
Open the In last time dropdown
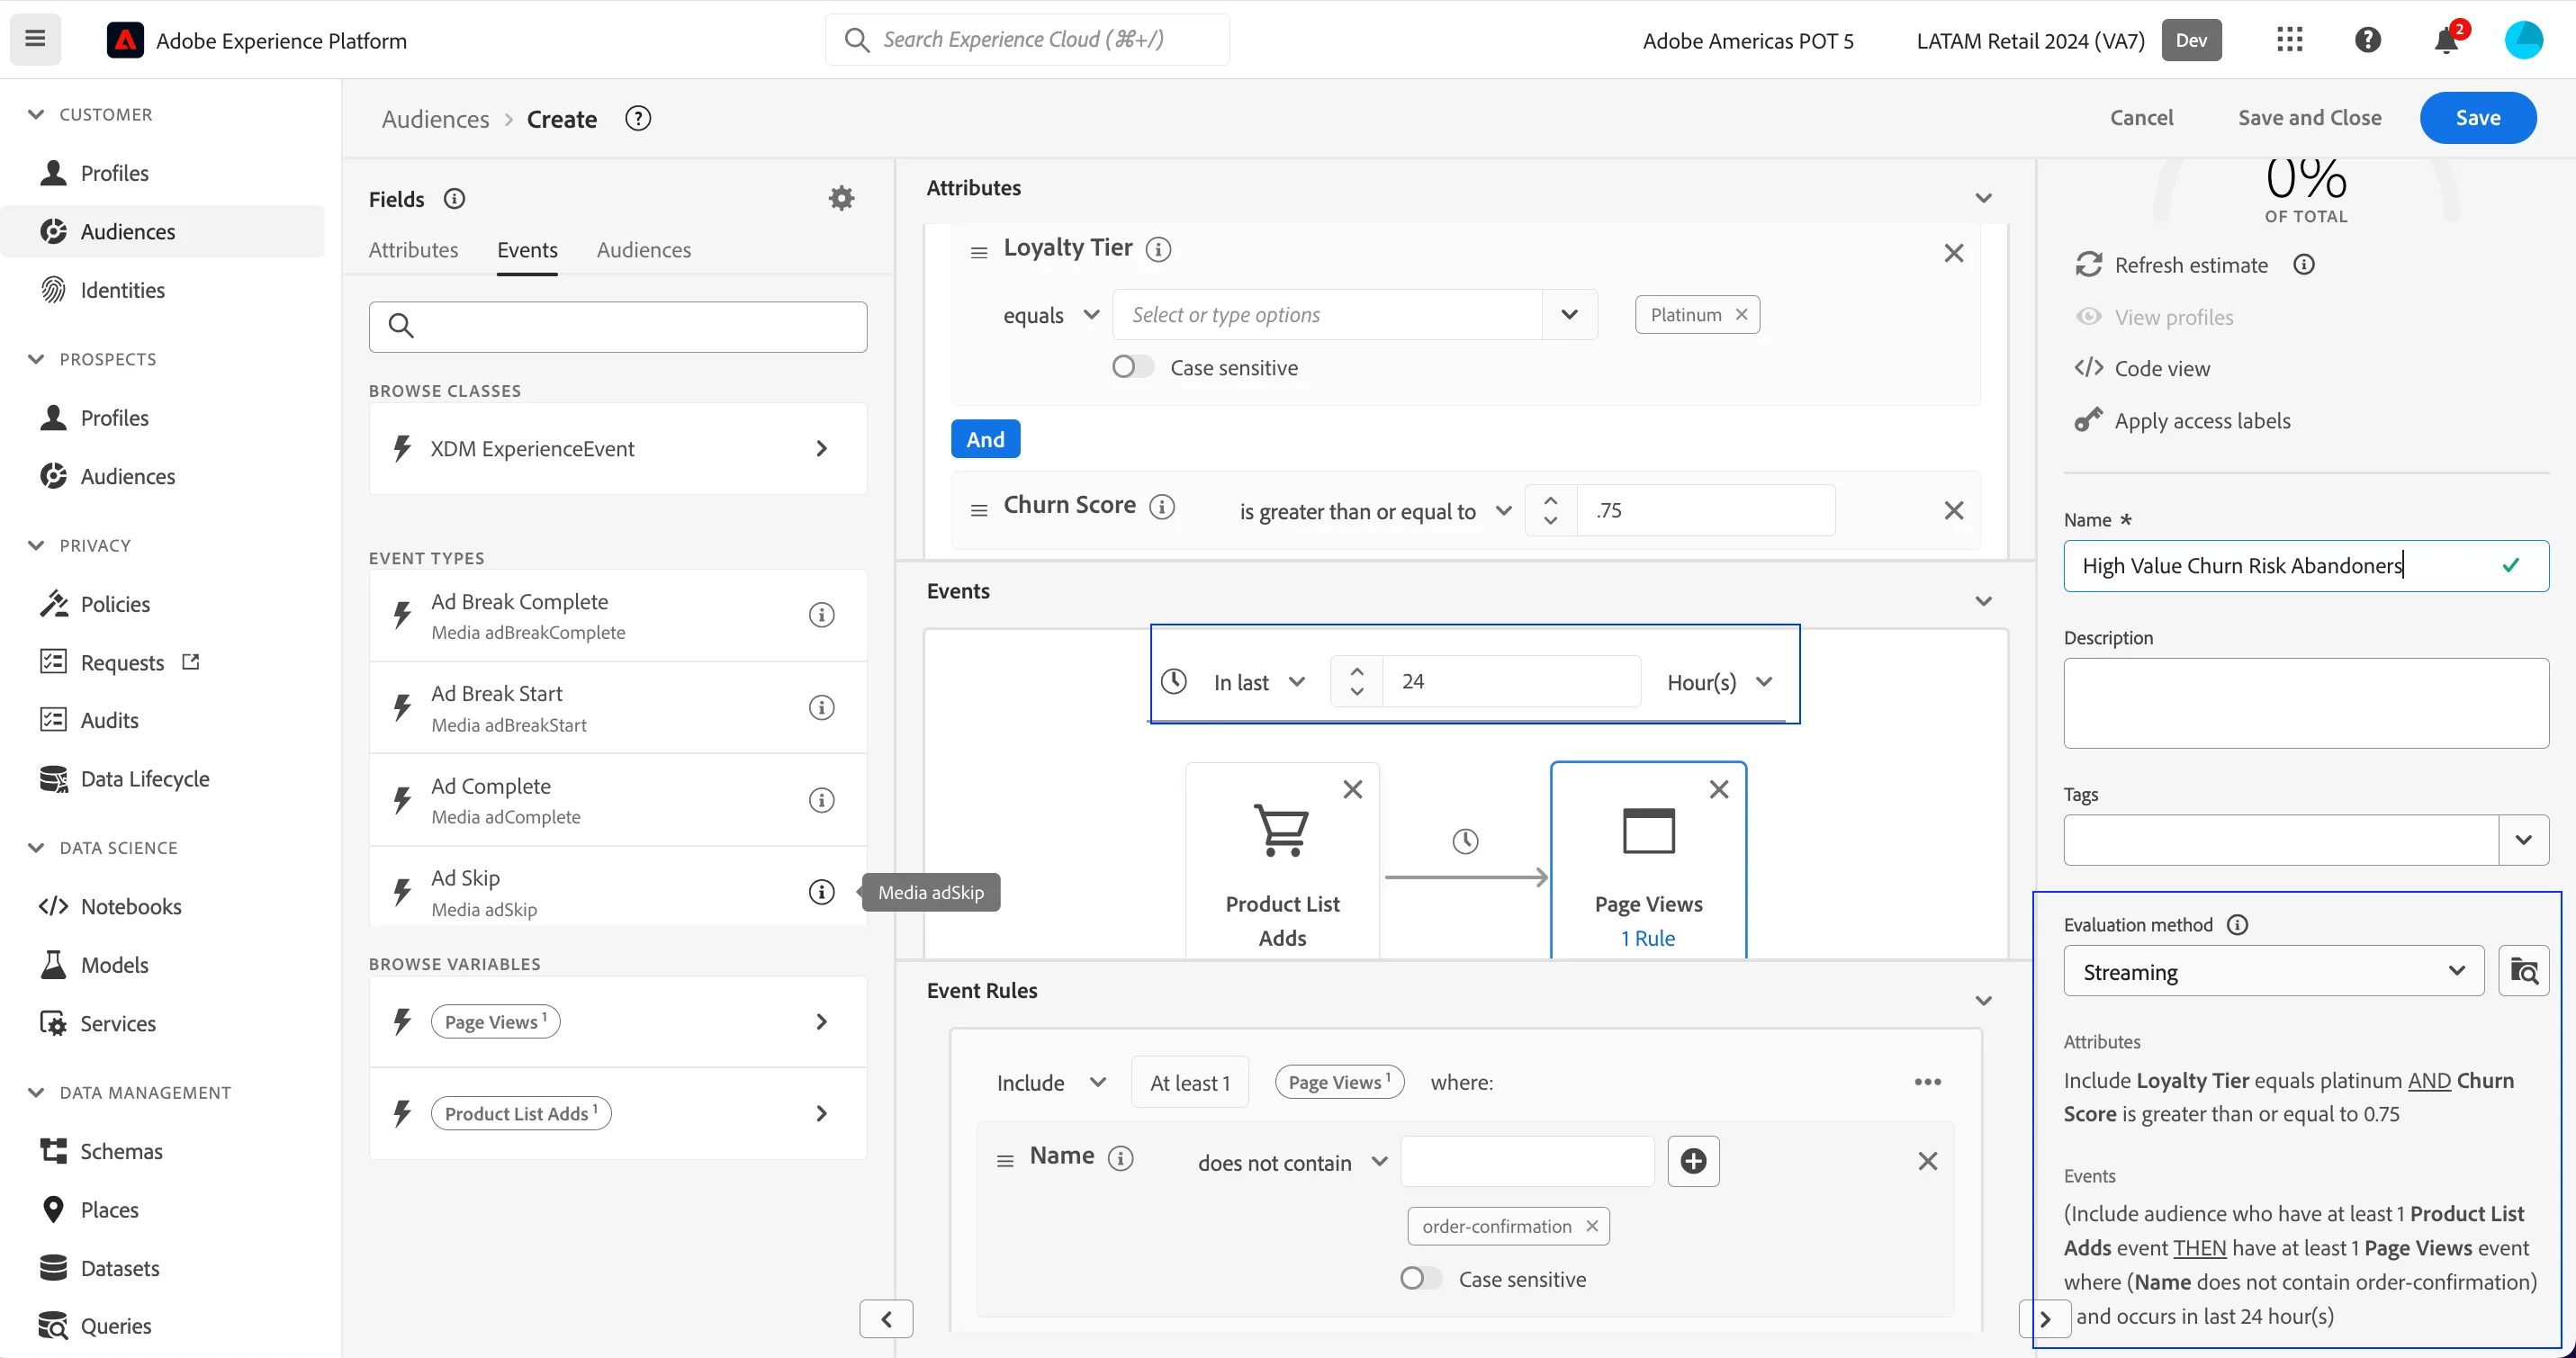(x=1259, y=682)
